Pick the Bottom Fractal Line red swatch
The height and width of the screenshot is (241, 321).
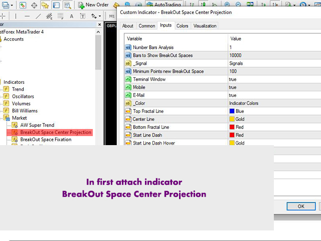[232, 127]
